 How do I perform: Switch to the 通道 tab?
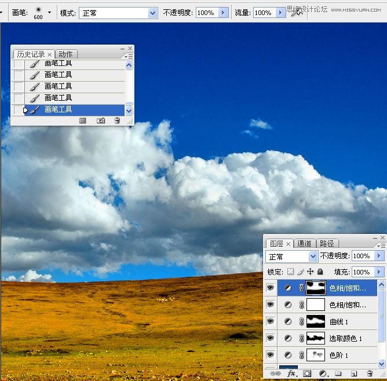304,244
